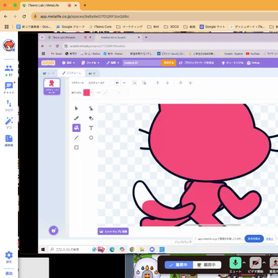
Task: Set status to seated (着席中)
Action: (179, 265)
